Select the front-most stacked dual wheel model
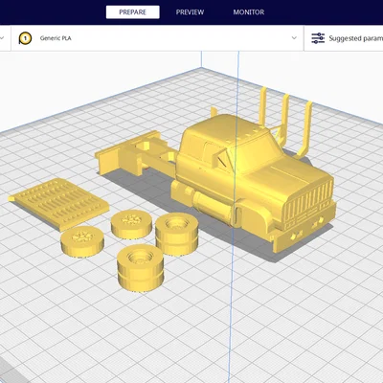 tap(141, 267)
